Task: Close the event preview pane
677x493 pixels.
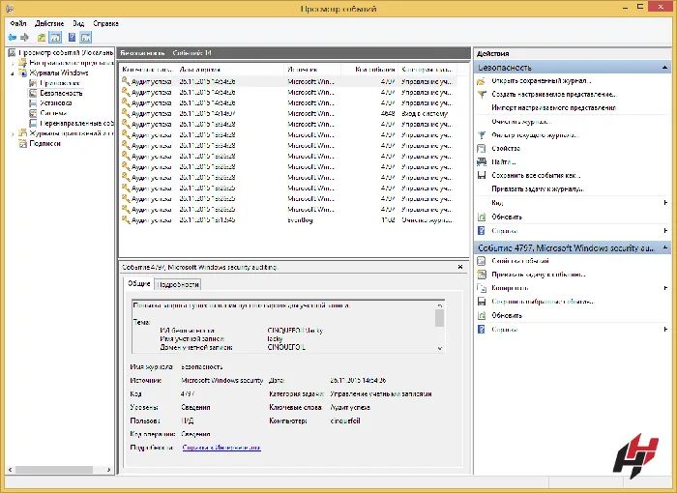Action: 460,266
